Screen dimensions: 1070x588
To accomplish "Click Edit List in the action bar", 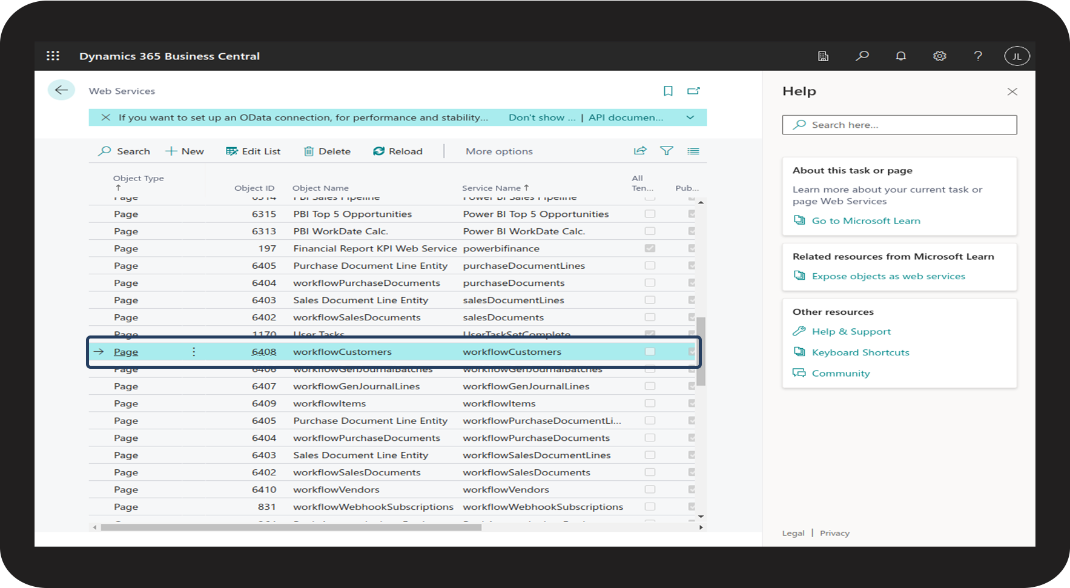I will pyautogui.click(x=253, y=151).
